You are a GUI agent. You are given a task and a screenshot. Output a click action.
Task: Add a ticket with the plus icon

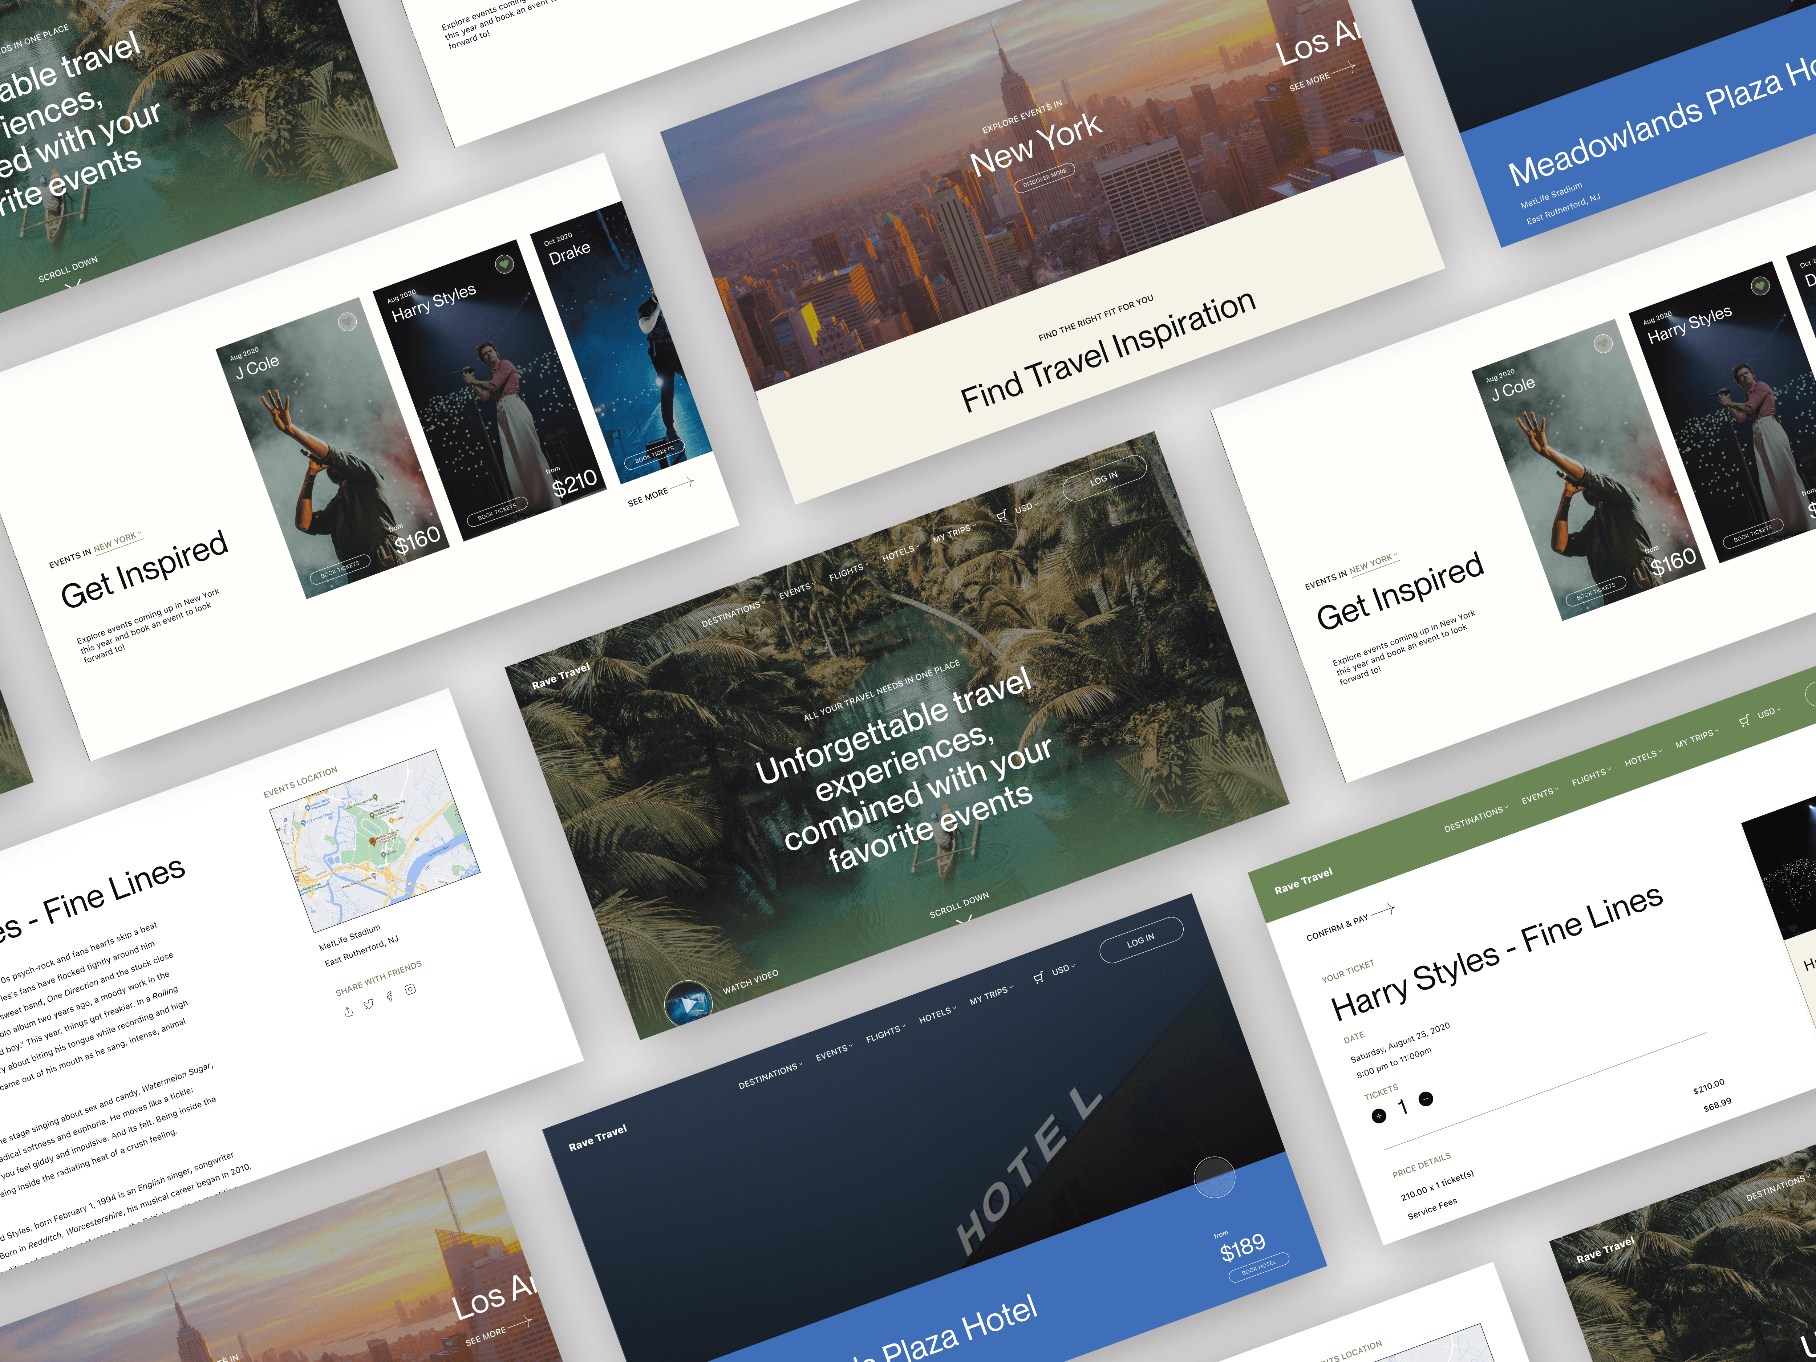pos(1378,1115)
